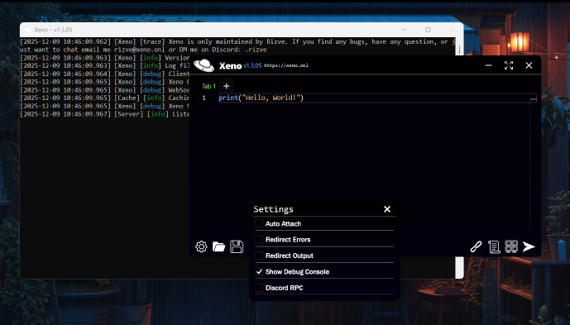The width and height of the screenshot is (570, 325).
Task: Click console window scrollbar
Action: pos(459,50)
